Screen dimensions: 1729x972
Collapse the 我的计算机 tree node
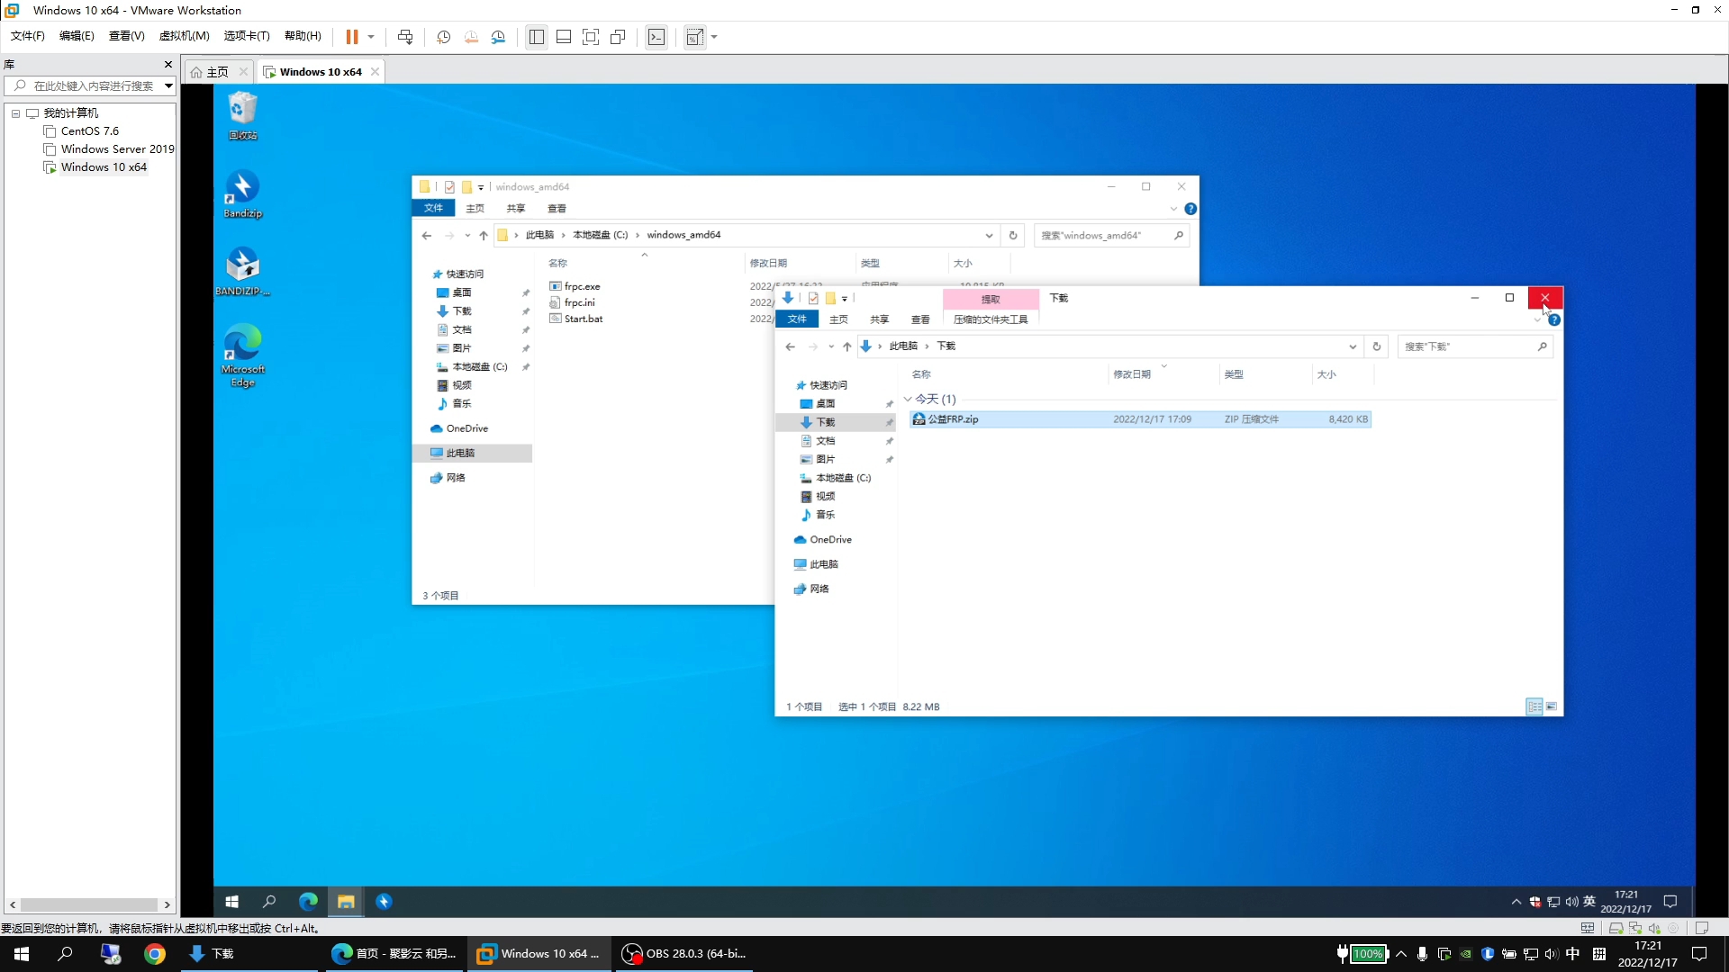point(15,113)
